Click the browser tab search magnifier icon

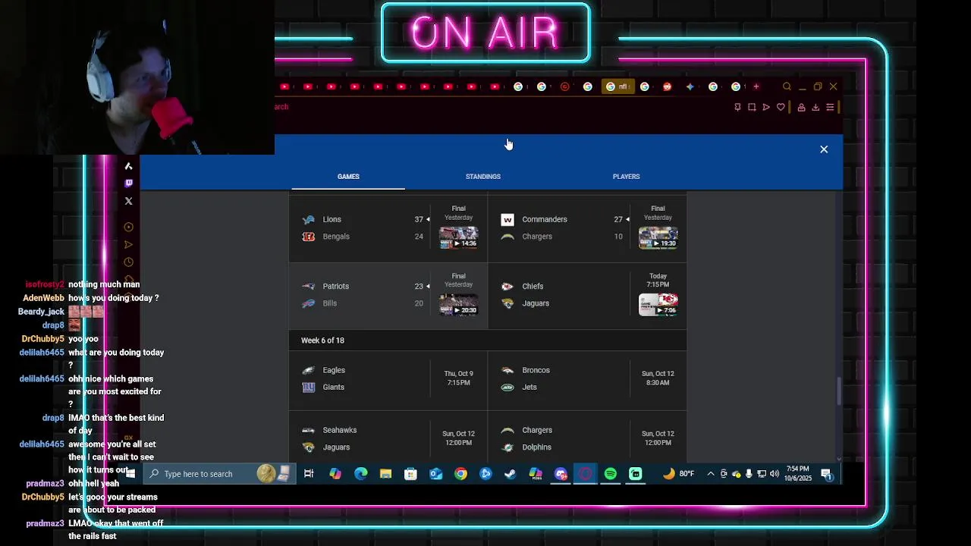point(787,86)
